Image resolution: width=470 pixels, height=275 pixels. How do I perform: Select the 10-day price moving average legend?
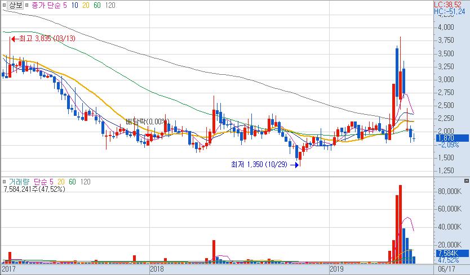(74, 6)
